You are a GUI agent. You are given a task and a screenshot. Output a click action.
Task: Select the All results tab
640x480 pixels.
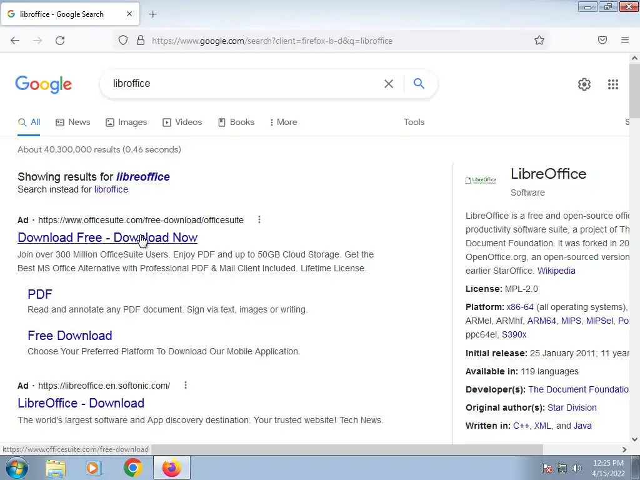click(x=29, y=122)
